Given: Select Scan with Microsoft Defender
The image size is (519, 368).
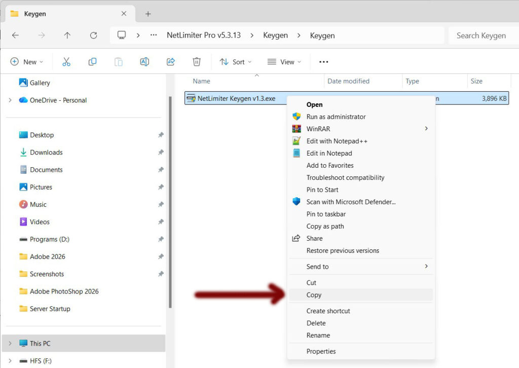Looking at the screenshot, I should coord(351,202).
